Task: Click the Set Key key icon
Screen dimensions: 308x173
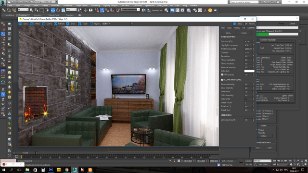Action: [x=241, y=162]
